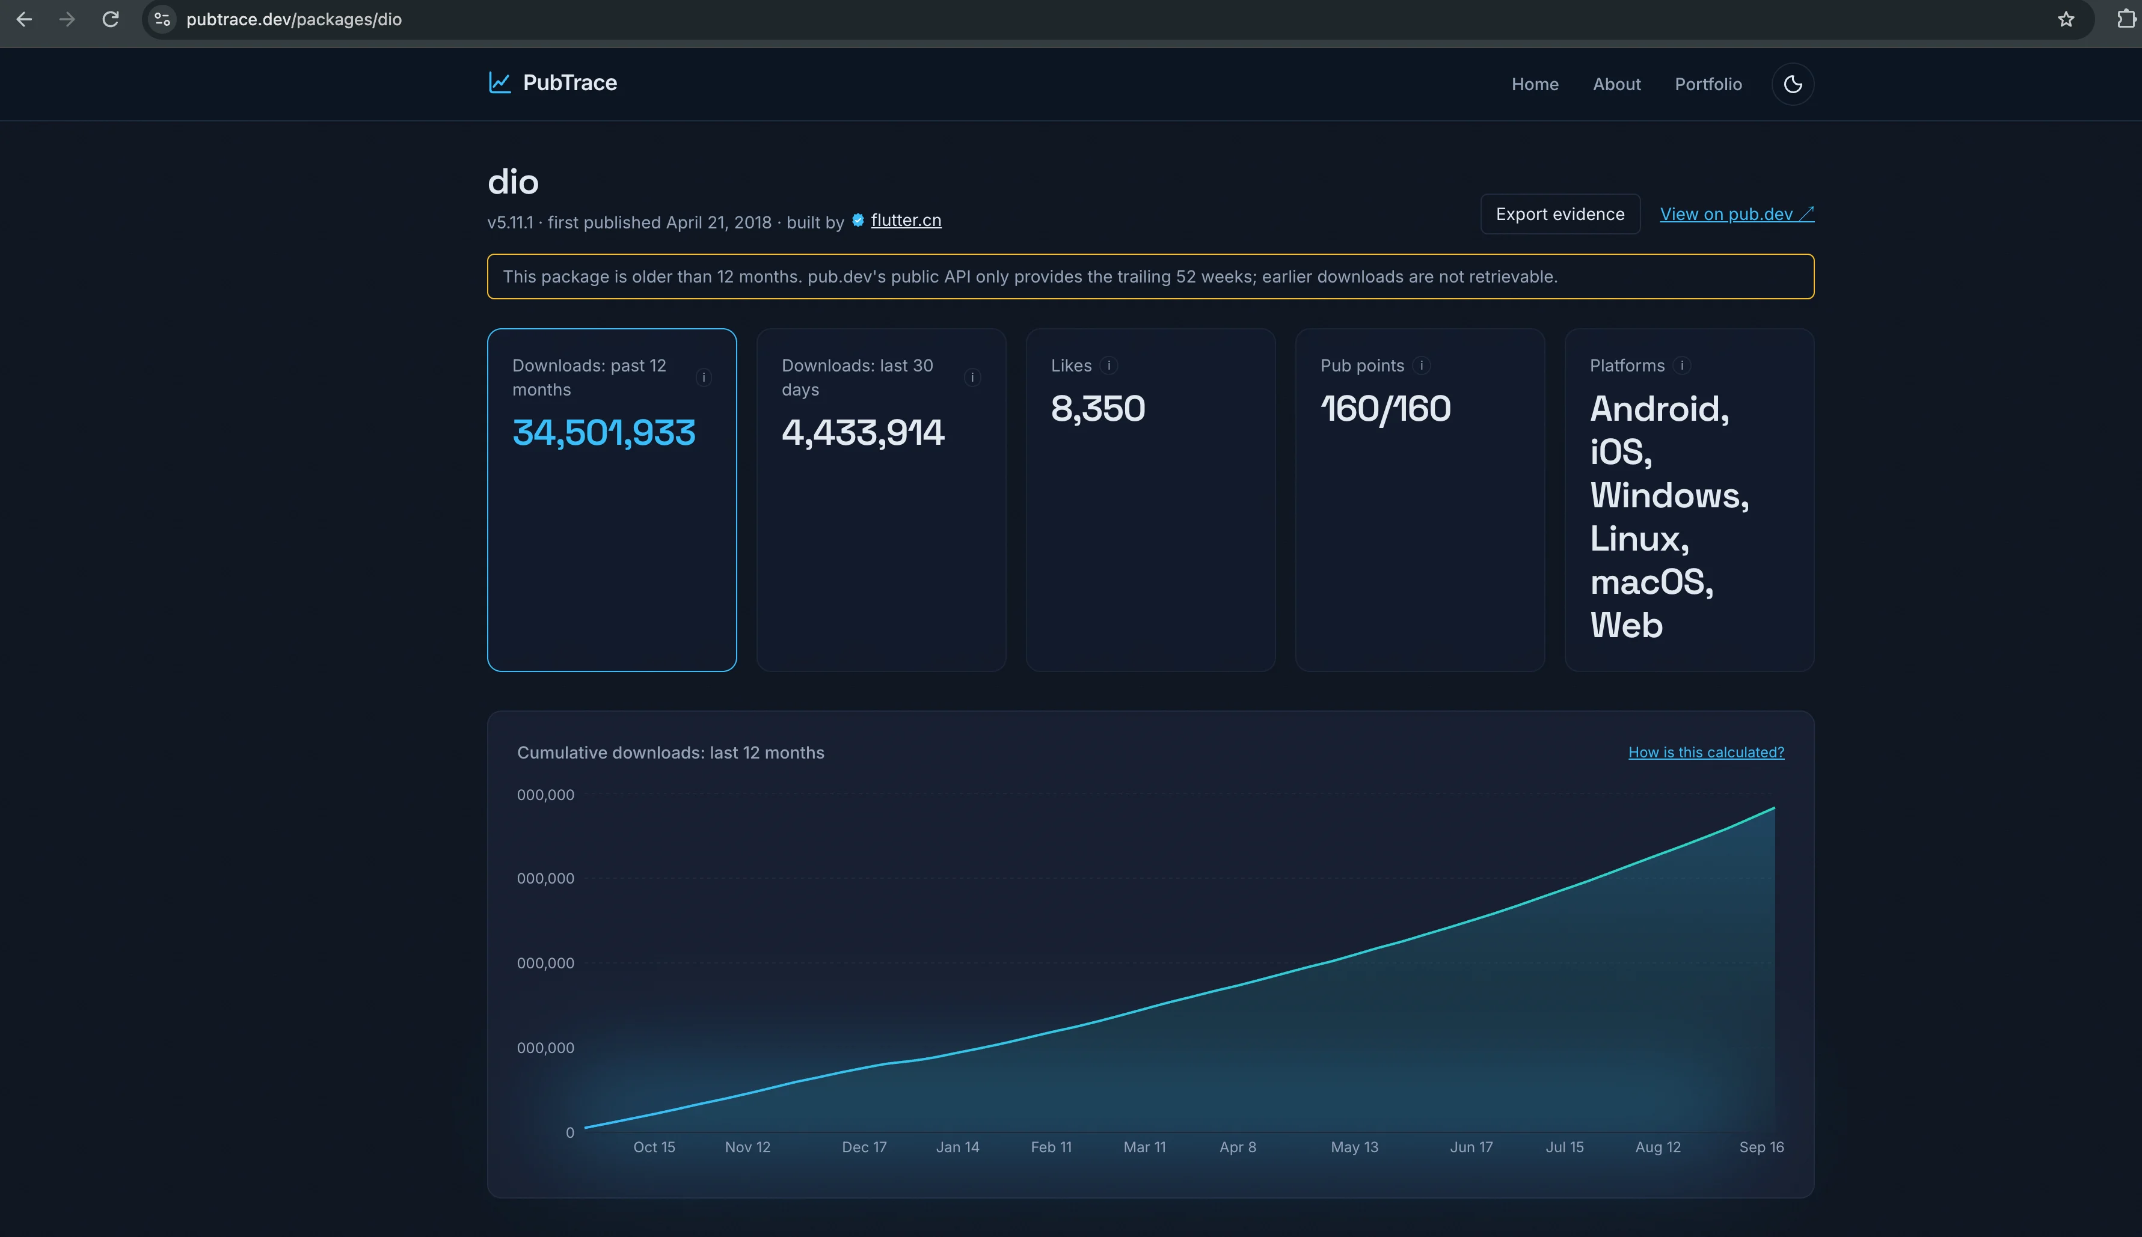Screen dimensions: 2142x1237
Task: Open the Home nav item
Action: click(x=1534, y=84)
